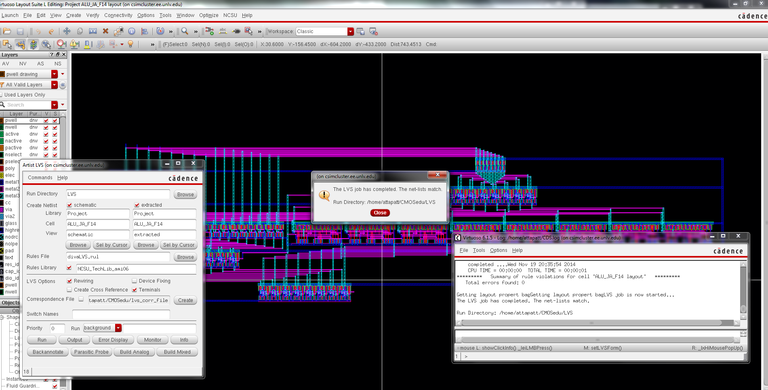Viewport: 768px width, 390px height.
Task: Click the Align tool icon
Action: point(145,31)
